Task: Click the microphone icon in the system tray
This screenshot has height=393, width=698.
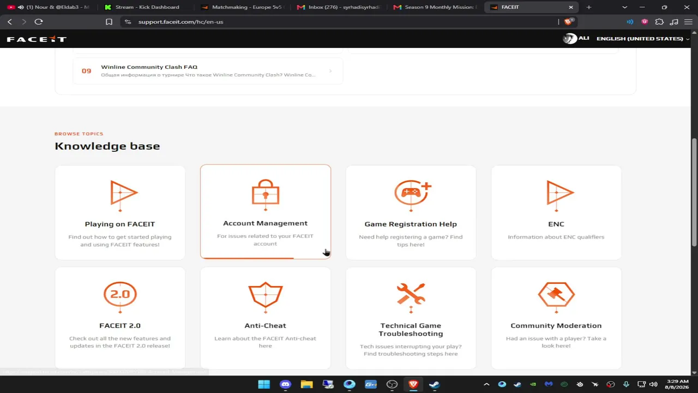Action: point(627,384)
